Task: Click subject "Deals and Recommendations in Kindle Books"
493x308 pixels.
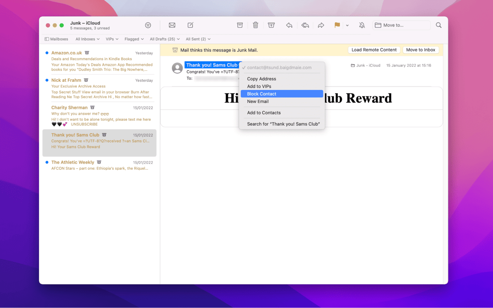Action: (x=92, y=59)
